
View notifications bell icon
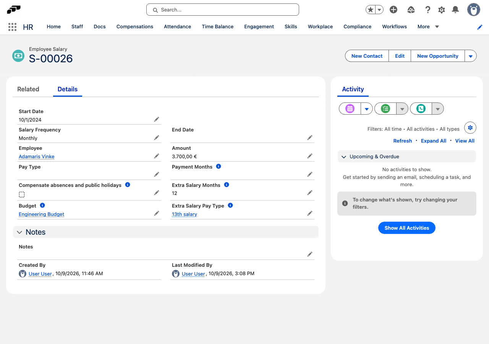455,10
